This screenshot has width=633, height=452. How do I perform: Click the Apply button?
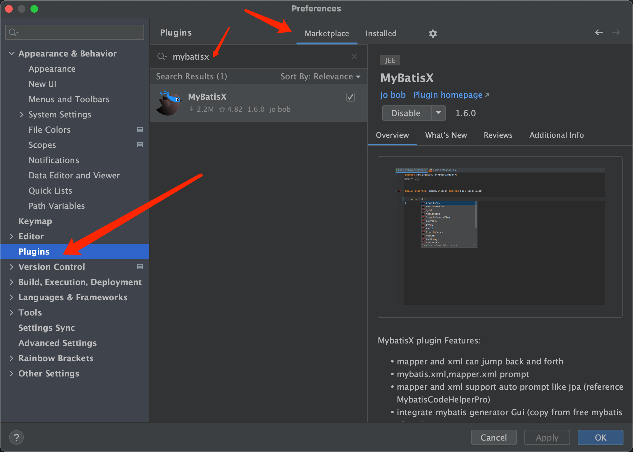point(547,437)
